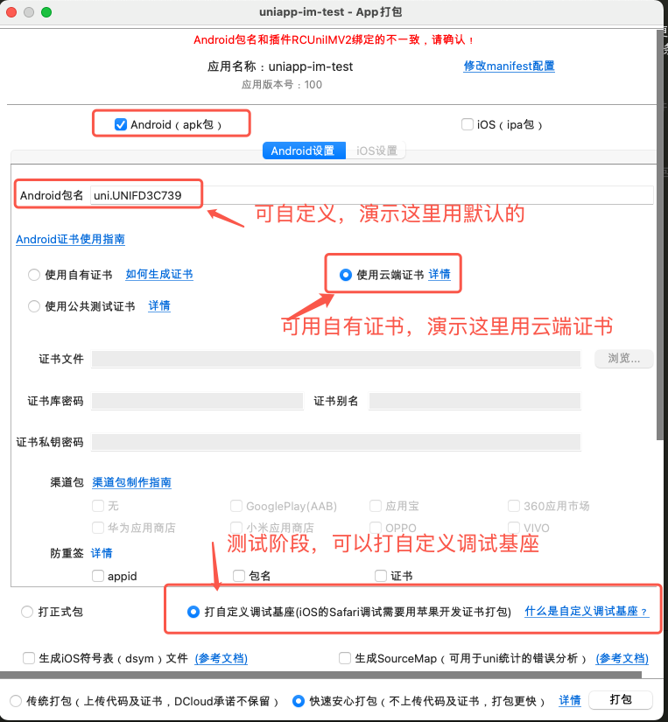Select 传统打包 radio button
The height and width of the screenshot is (722, 668).
click(16, 701)
